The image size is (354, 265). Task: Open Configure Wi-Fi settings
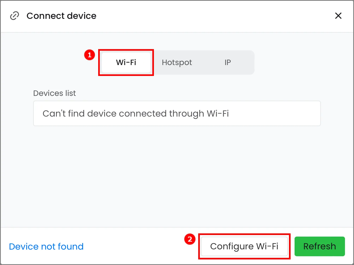click(244, 246)
